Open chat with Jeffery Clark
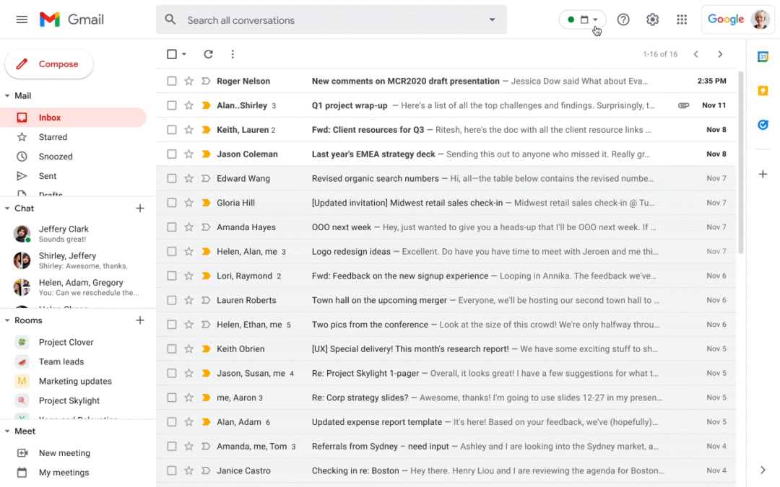Viewport: 780px width, 487px height. tap(74, 234)
